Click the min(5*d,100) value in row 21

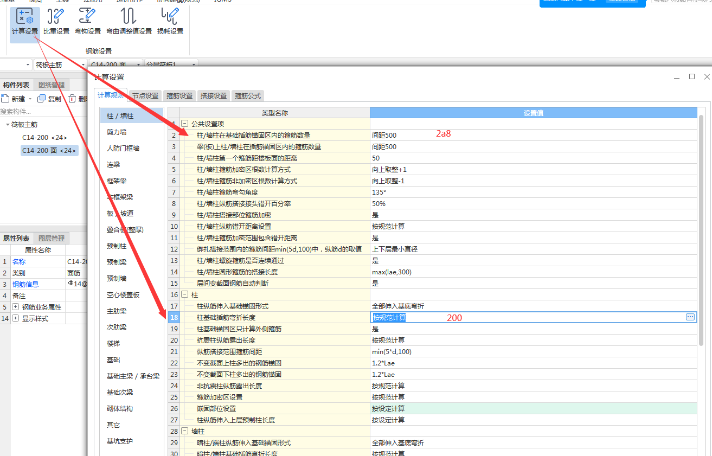click(x=392, y=351)
